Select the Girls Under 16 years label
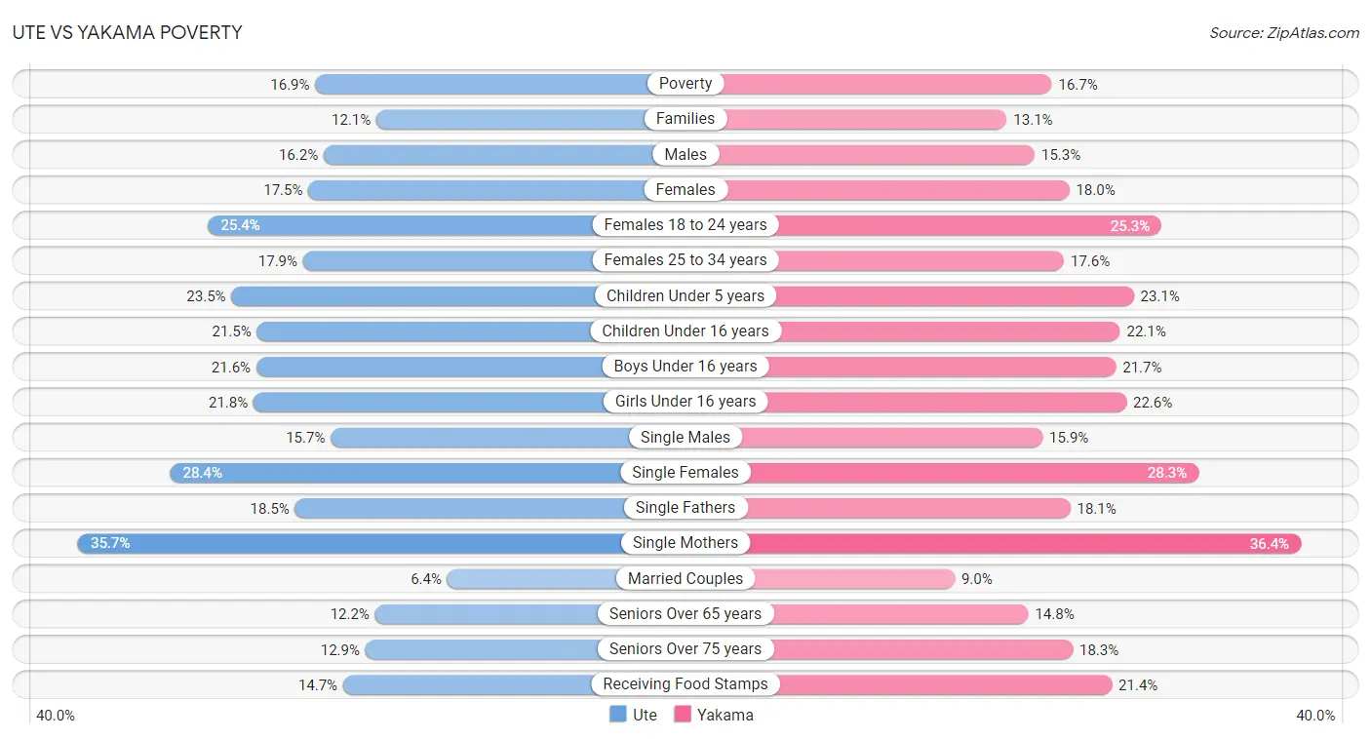Viewport: 1371px width, 739px height. pyautogui.click(x=685, y=402)
